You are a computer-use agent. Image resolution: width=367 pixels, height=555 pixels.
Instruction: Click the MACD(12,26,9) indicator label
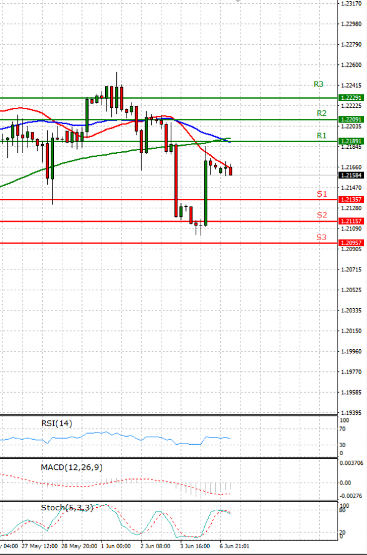(x=72, y=467)
